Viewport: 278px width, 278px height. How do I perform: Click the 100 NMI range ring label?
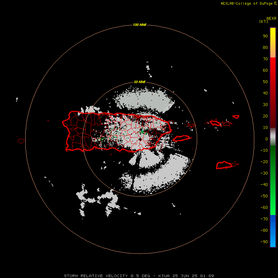(140, 25)
